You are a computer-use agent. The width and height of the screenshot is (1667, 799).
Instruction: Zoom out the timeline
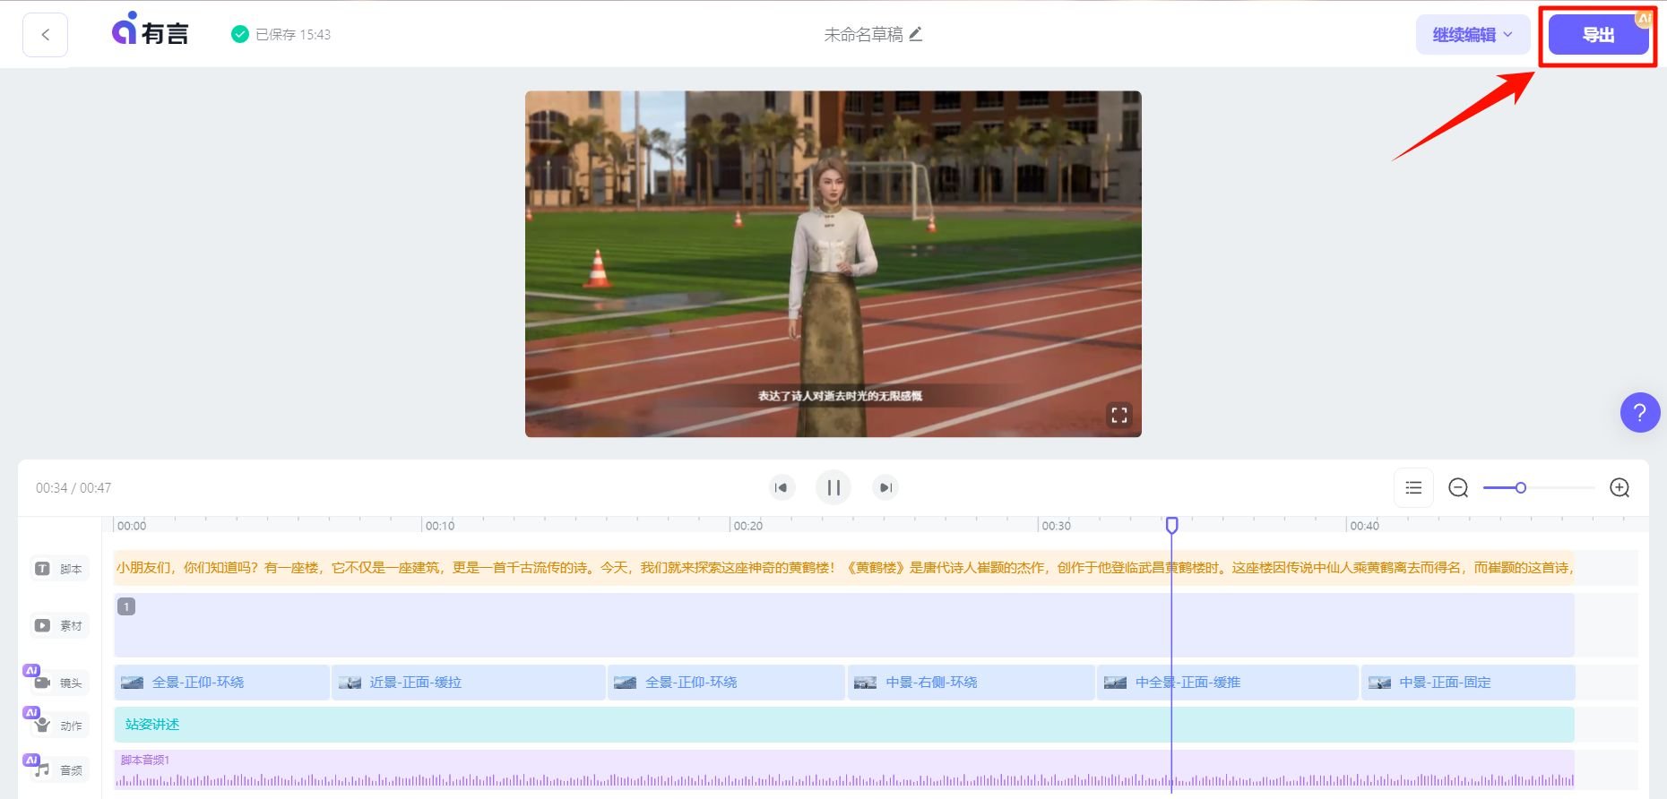click(1458, 487)
